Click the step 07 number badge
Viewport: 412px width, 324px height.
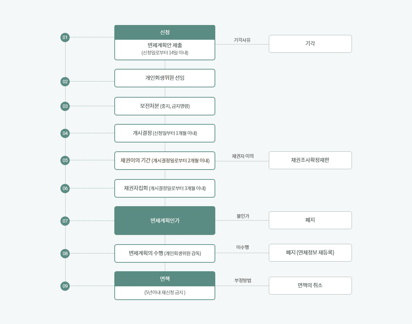tap(65, 221)
